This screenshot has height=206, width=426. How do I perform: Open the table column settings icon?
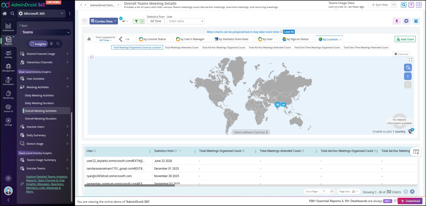point(416,152)
